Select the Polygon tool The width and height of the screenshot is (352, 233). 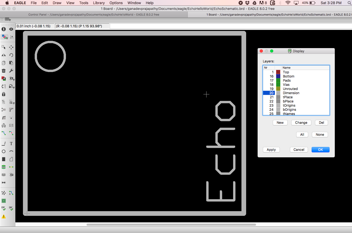coord(11,159)
